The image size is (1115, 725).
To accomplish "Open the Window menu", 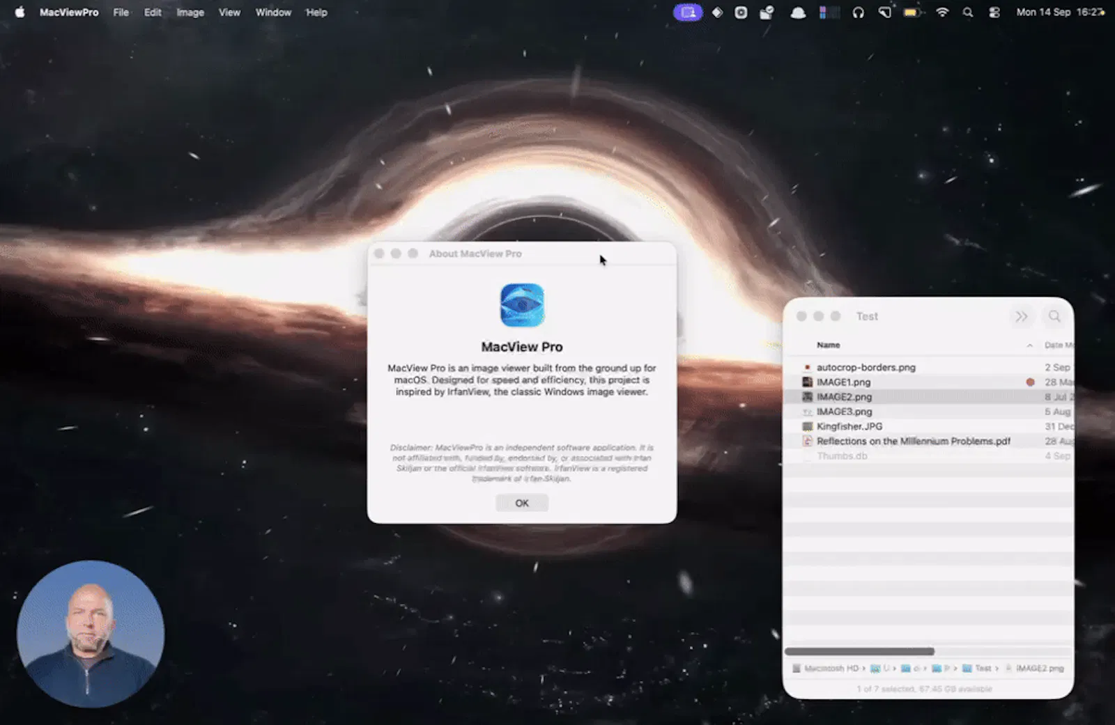I will pos(273,12).
